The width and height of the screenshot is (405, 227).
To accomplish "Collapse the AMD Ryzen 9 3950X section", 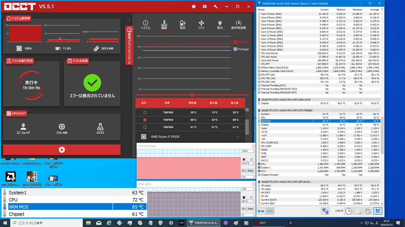I will (x=238, y=136).
